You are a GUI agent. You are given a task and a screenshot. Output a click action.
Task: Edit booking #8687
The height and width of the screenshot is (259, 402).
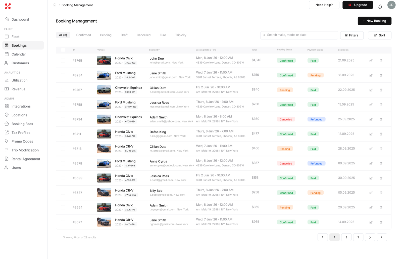(371, 193)
